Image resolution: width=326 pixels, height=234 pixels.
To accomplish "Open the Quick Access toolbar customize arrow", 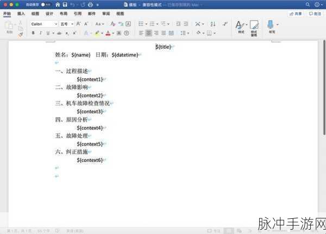I will point(97,5).
